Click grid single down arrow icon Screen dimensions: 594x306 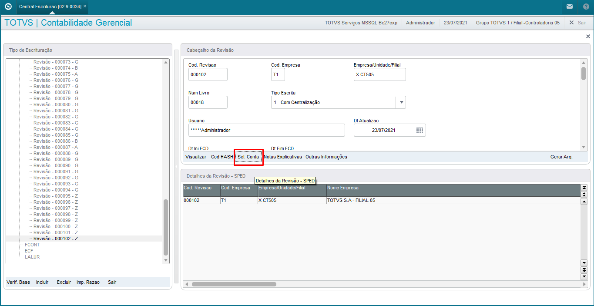(584, 263)
